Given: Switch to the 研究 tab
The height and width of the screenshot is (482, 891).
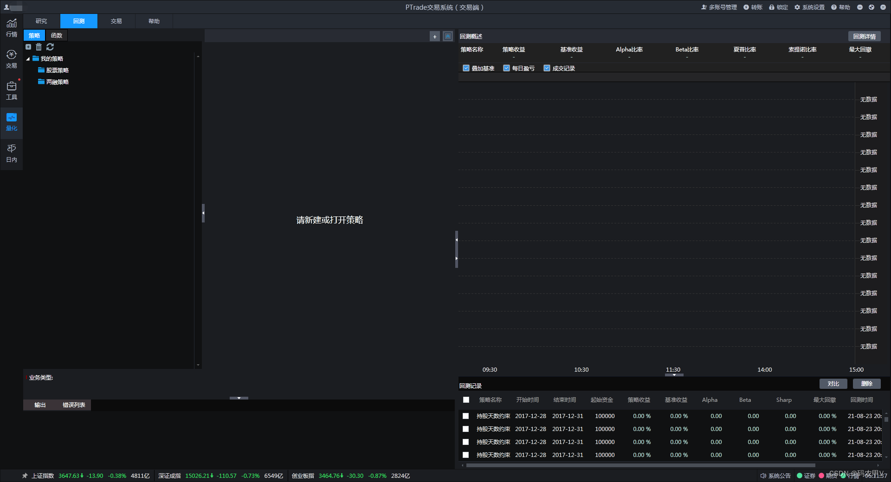Looking at the screenshot, I should point(41,21).
